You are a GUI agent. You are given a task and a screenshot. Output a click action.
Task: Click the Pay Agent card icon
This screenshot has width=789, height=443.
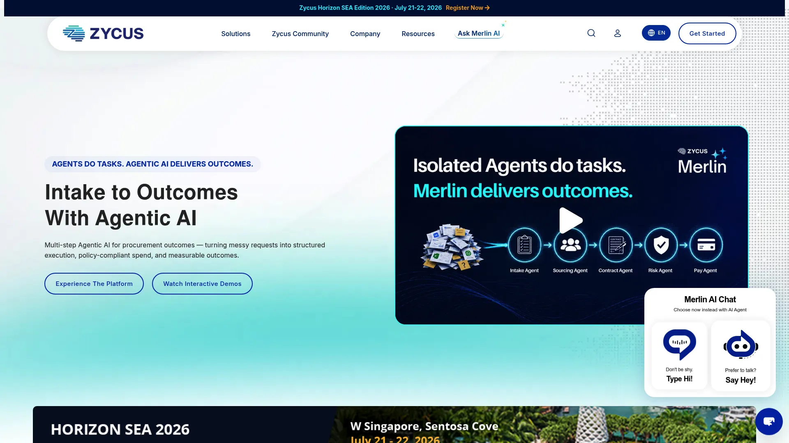click(x=706, y=245)
